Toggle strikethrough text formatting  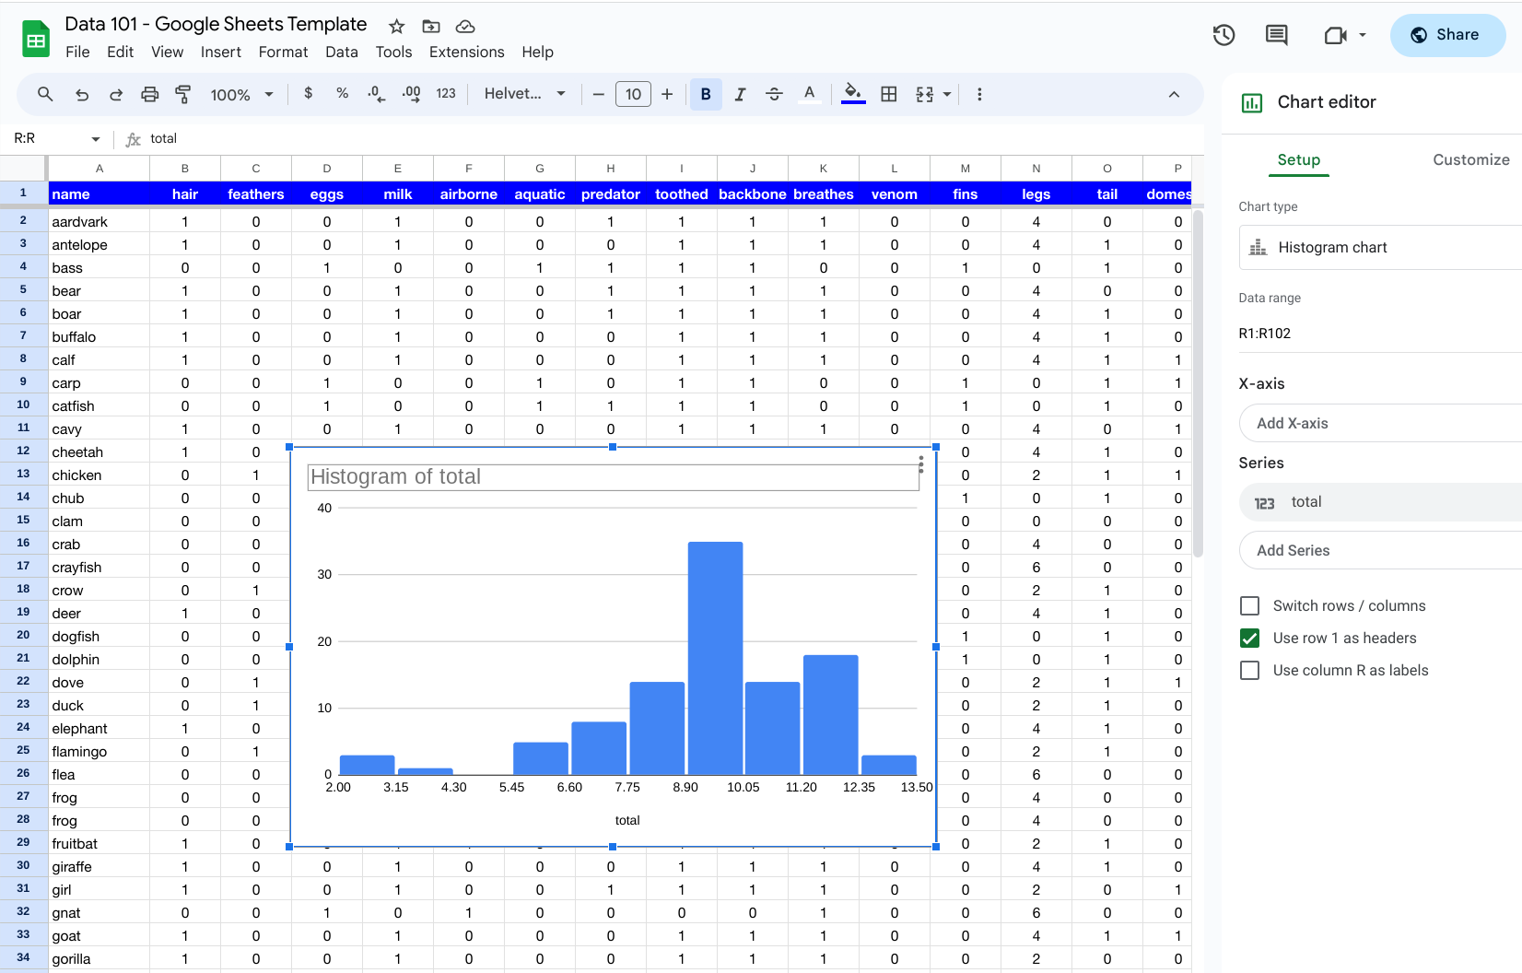tap(774, 94)
